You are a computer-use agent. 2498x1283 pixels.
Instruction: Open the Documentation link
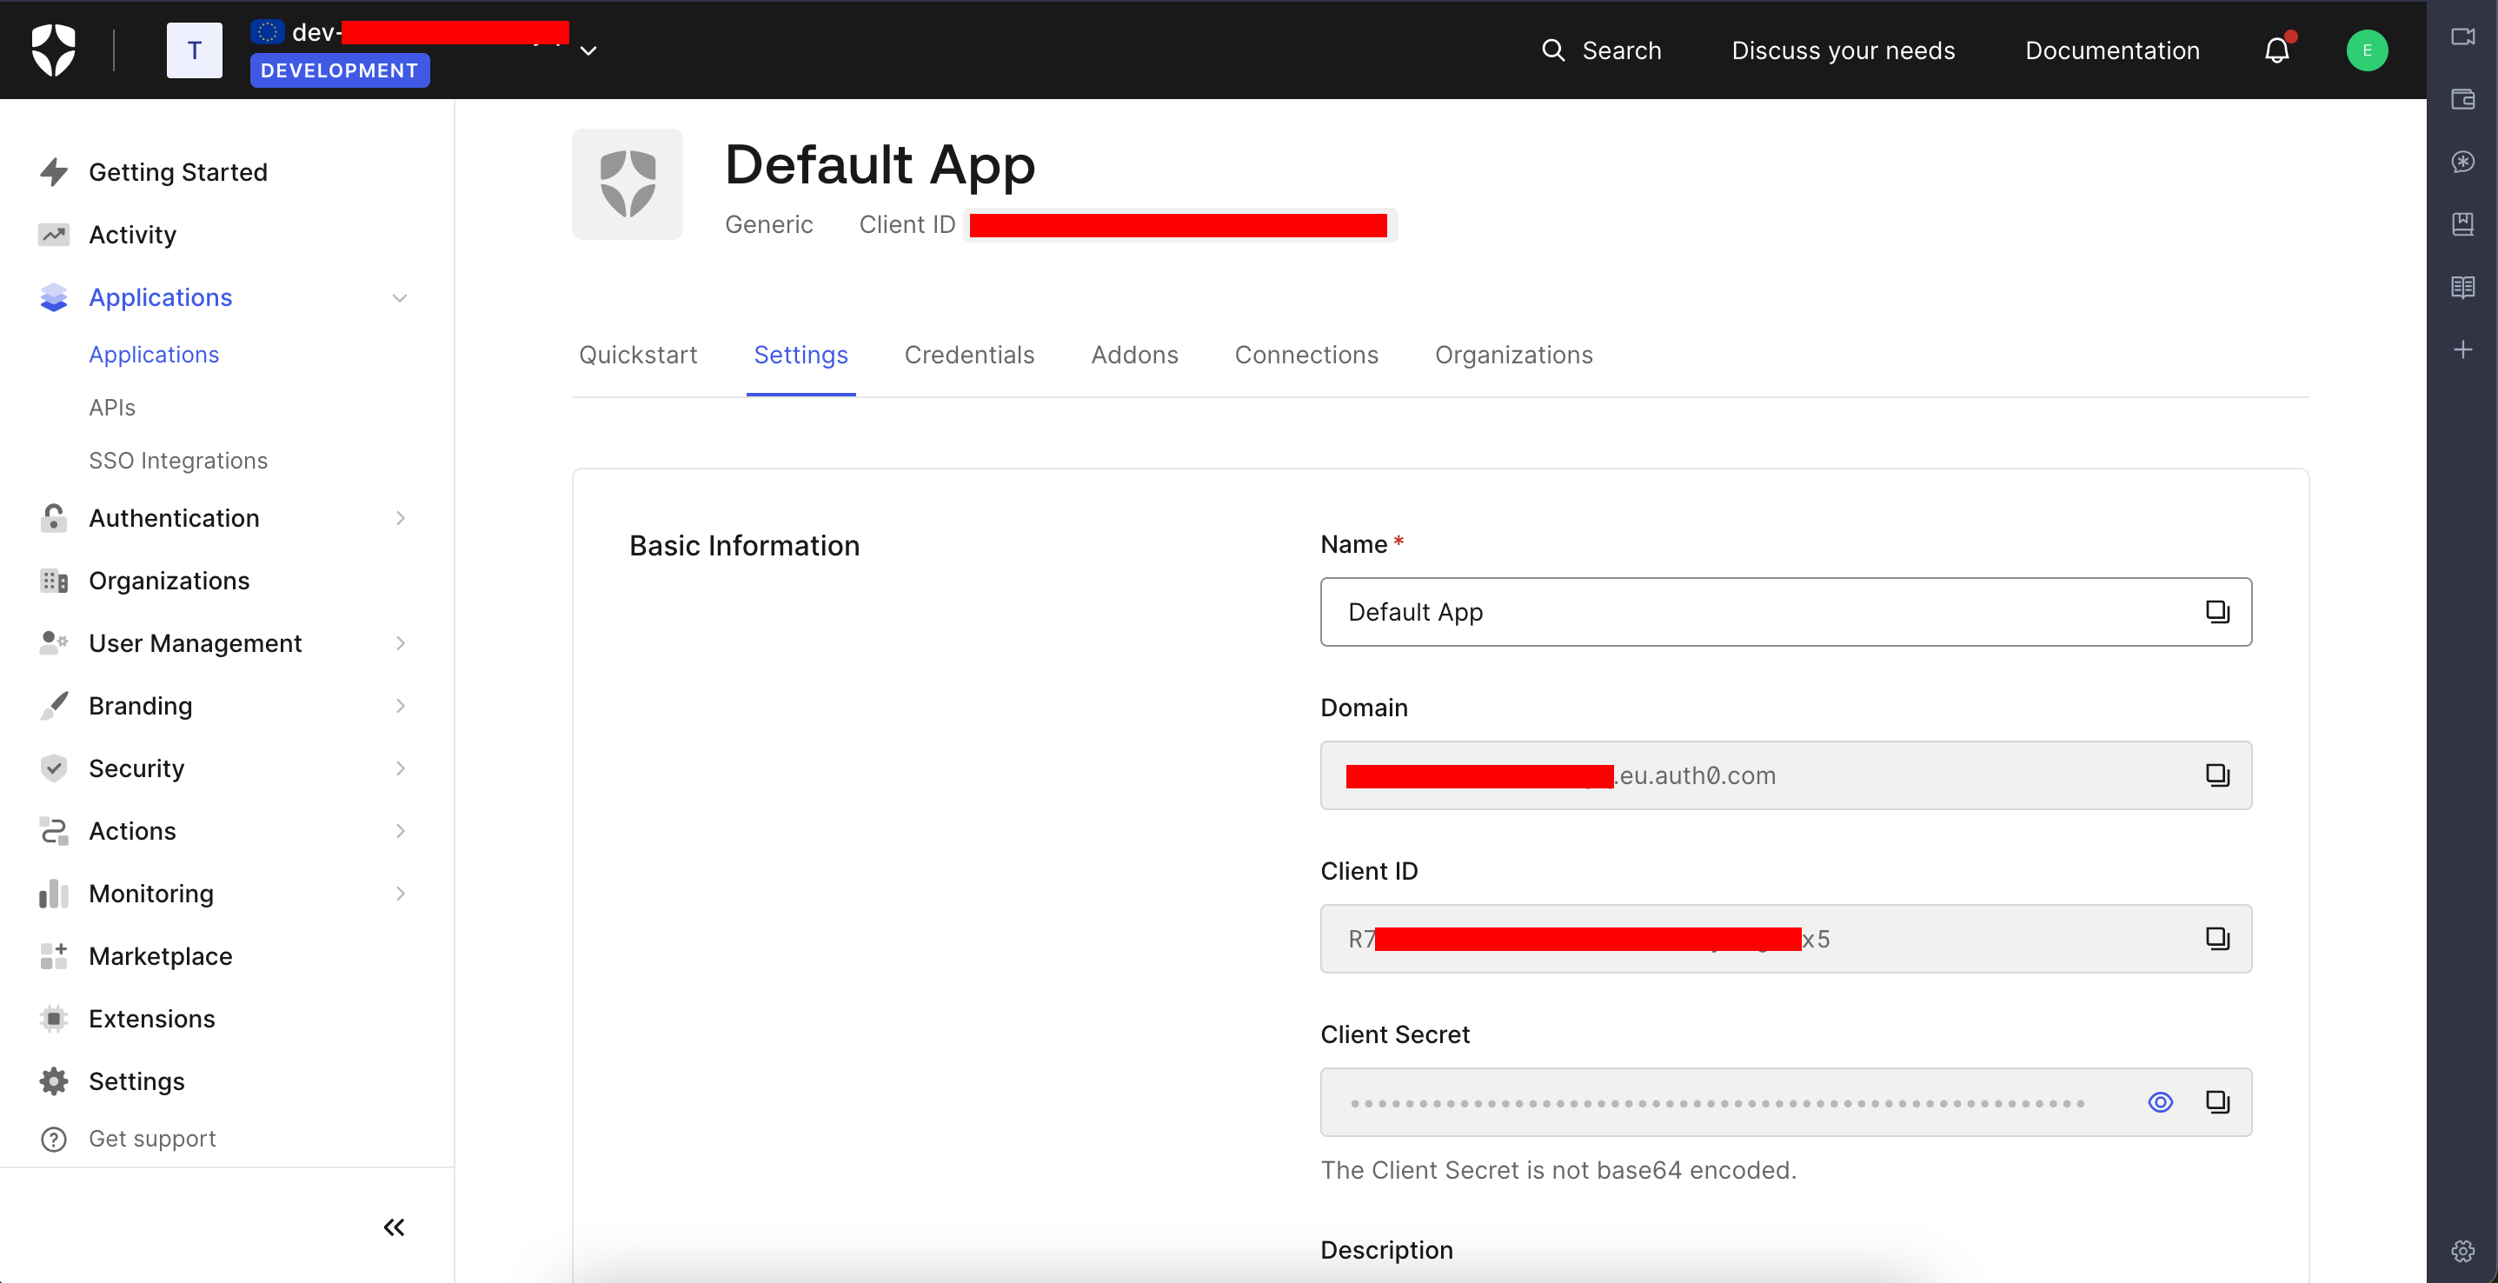pos(2112,50)
